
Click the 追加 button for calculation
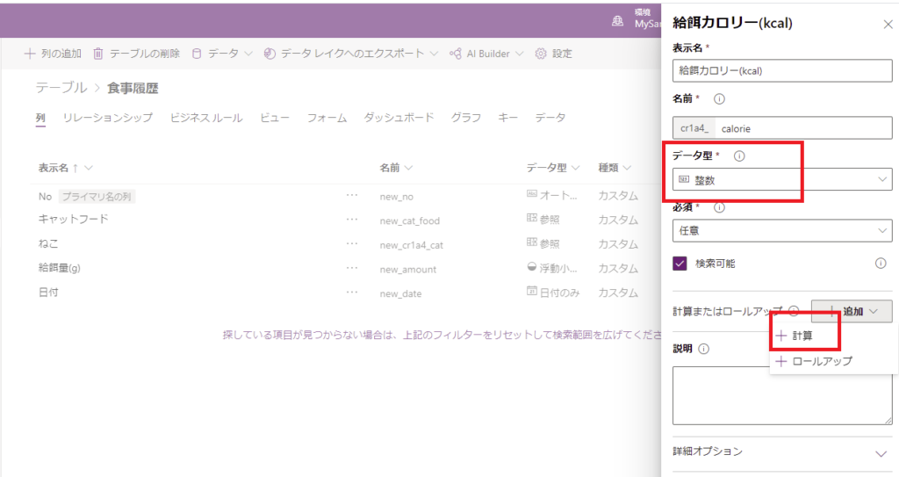852,311
